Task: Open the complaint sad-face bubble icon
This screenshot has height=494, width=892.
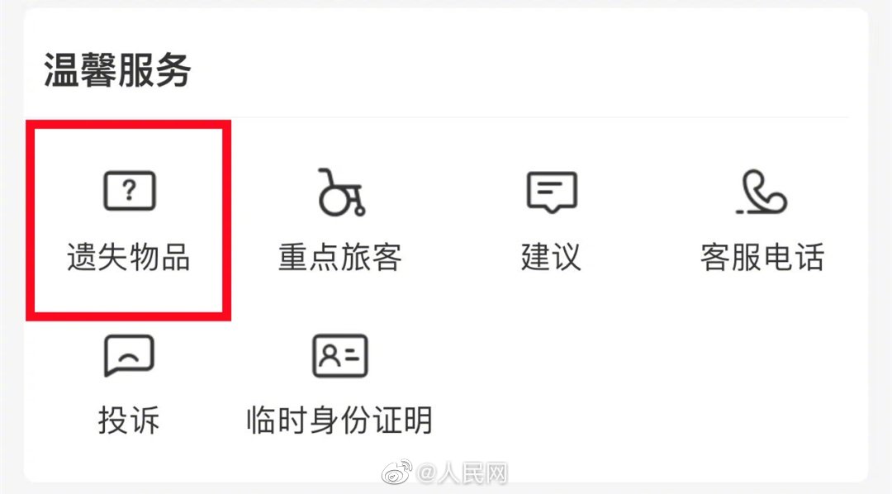Action: 129,355
